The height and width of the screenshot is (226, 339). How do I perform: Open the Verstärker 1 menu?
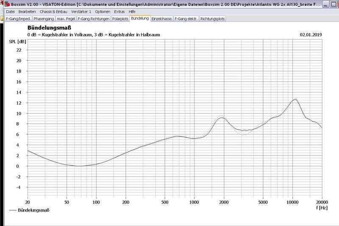[81, 11]
